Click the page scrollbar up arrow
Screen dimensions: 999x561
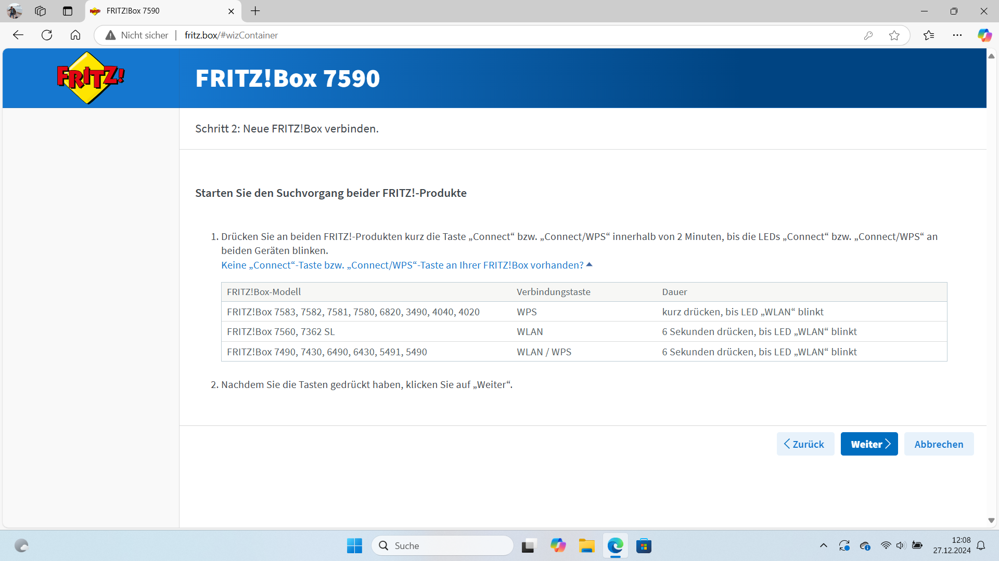991,56
